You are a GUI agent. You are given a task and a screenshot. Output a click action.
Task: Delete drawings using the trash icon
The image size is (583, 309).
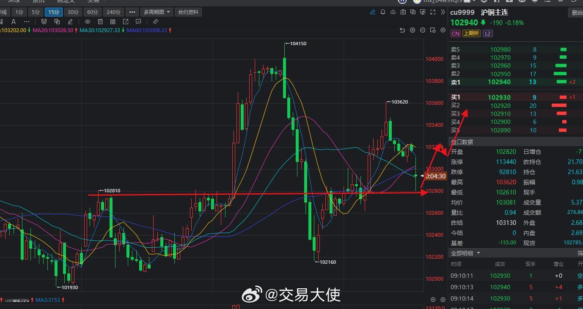click(100, 21)
